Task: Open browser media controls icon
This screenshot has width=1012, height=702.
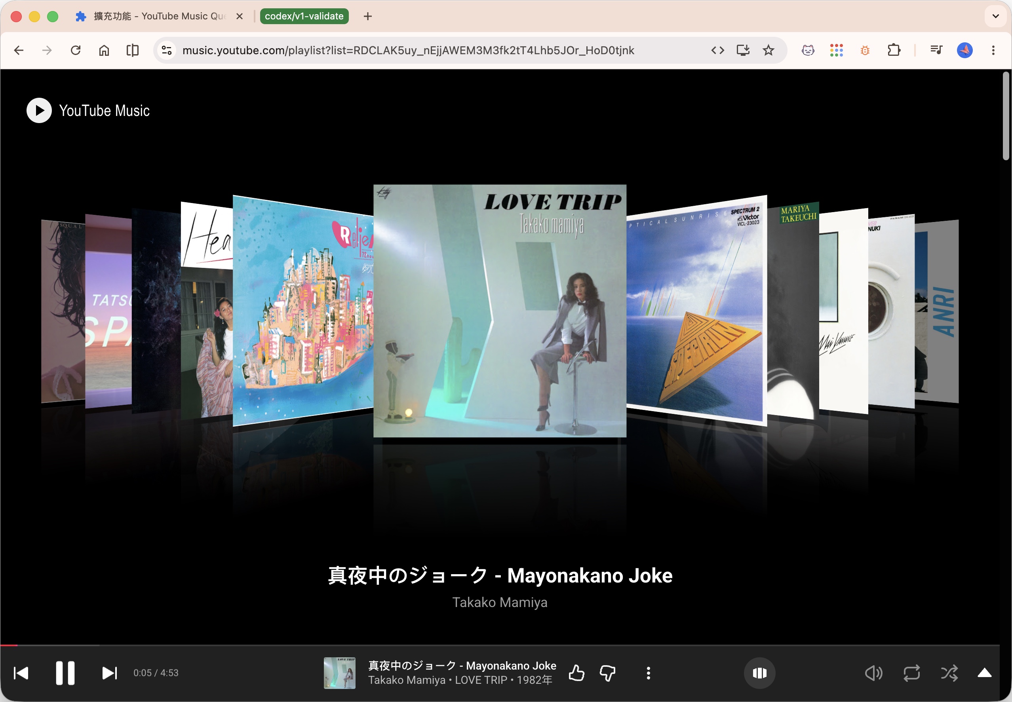Action: [x=936, y=50]
